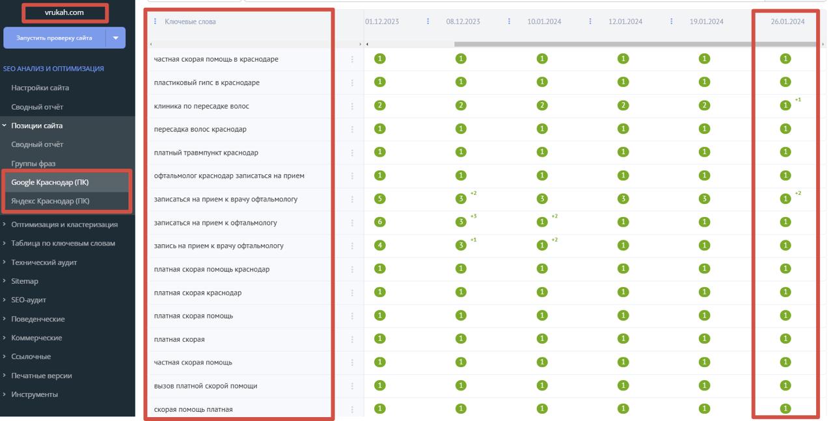This screenshot has width=833, height=421.
Task: Open column menu for 10.01.2024 date
Action: pyautogui.click(x=590, y=21)
